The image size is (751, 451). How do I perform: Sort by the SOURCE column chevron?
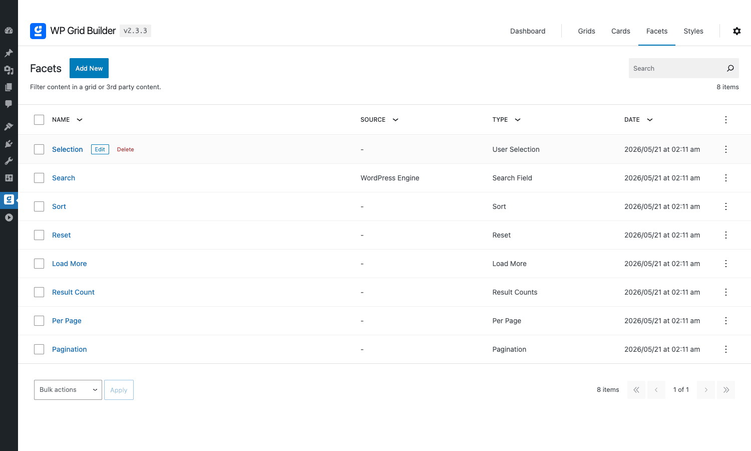396,120
